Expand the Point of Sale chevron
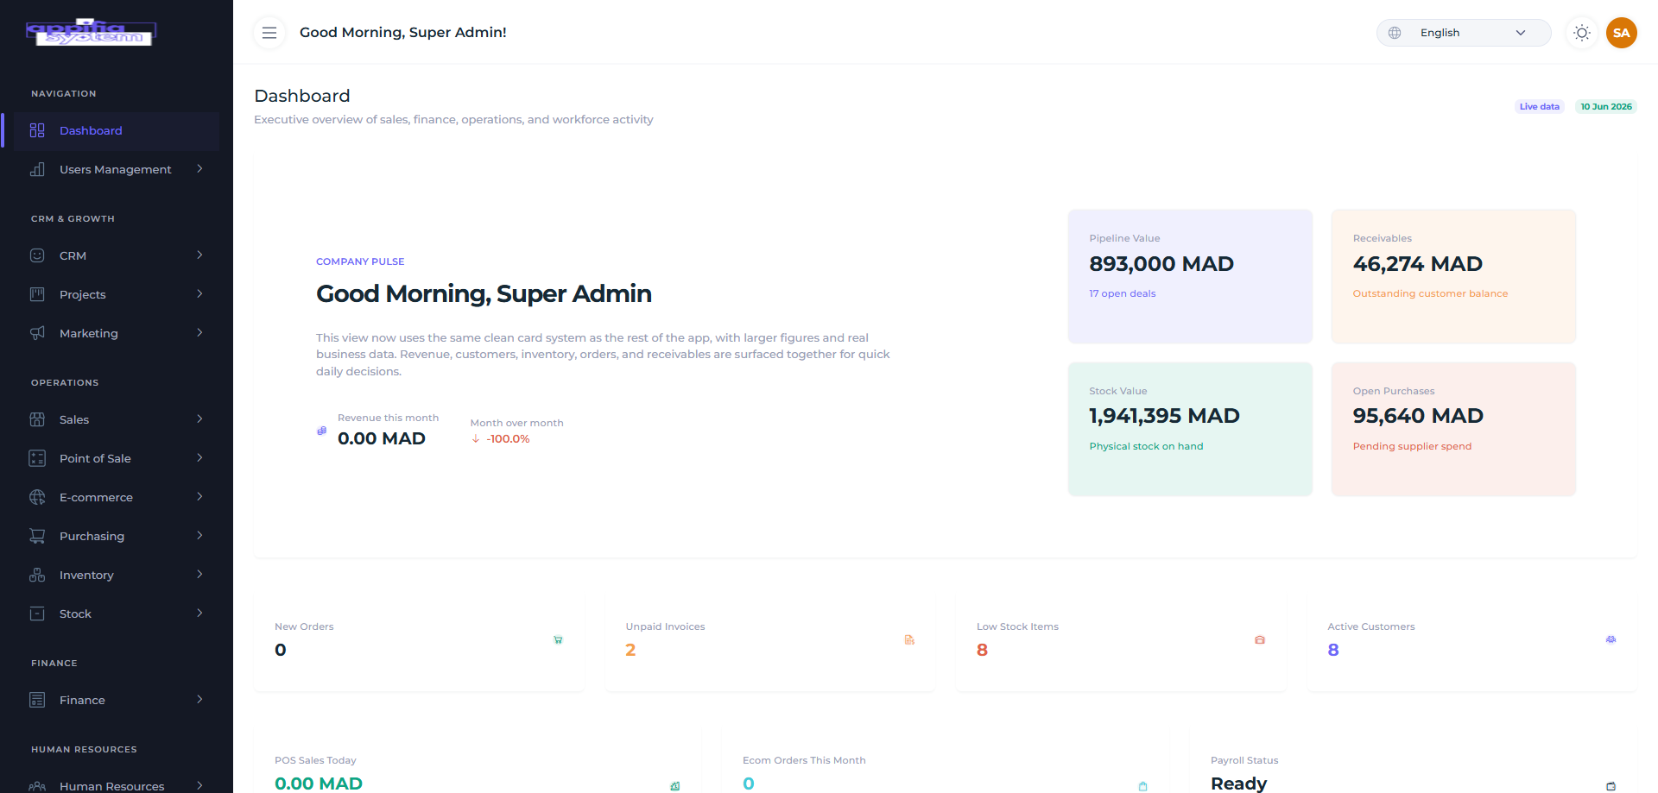Screen dimensions: 1658x793 [199, 458]
